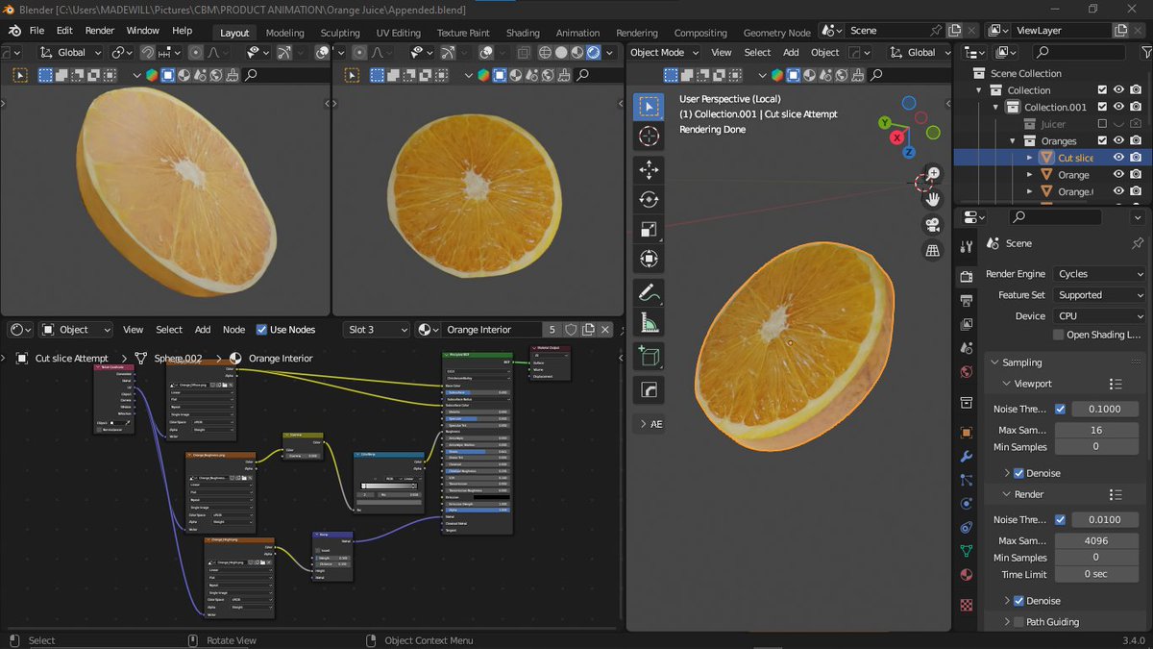1153x649 pixels.
Task: Activate the Move tool
Action: point(649,170)
